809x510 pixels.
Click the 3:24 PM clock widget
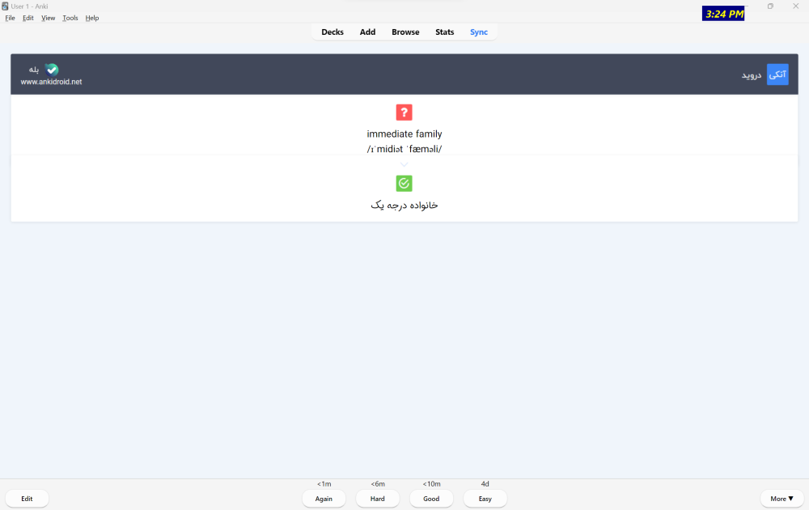pos(722,14)
